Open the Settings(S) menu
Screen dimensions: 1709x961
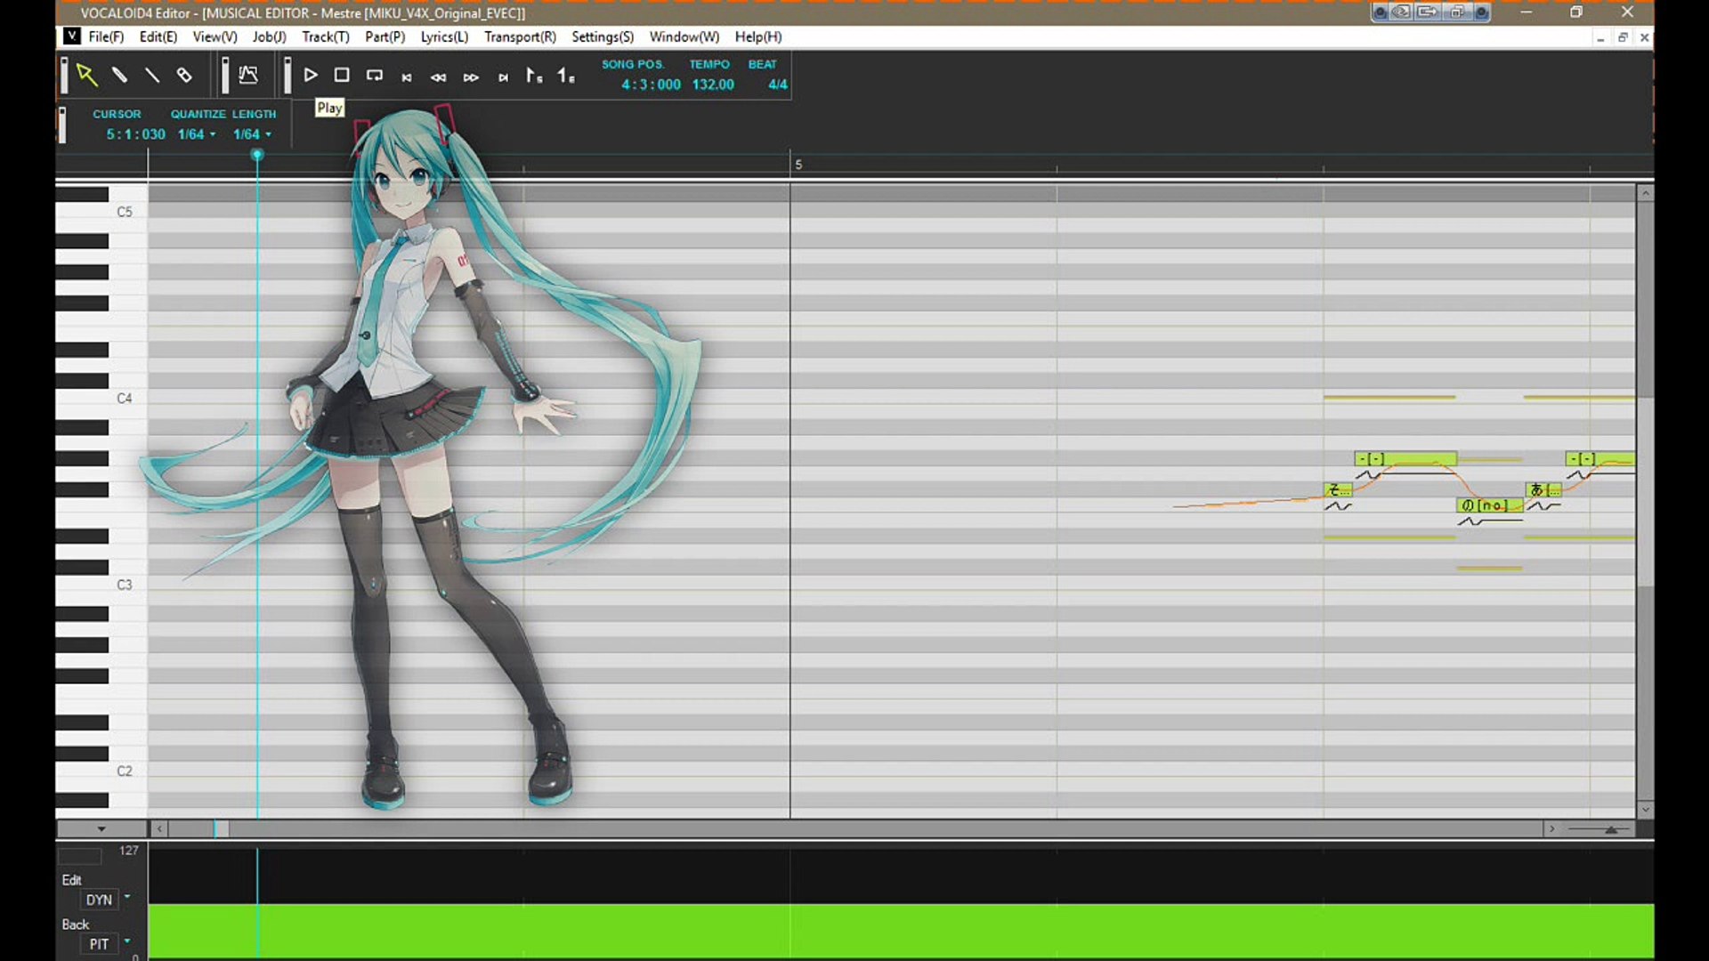pyautogui.click(x=603, y=36)
